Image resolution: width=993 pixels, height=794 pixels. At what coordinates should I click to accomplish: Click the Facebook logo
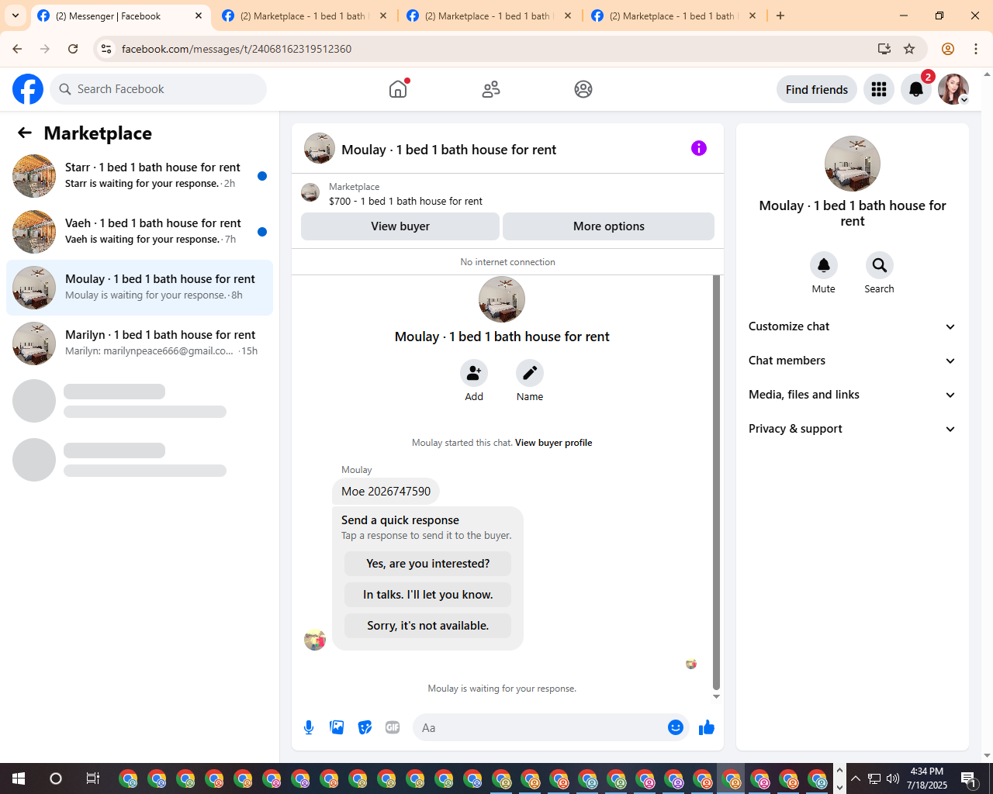pos(28,89)
